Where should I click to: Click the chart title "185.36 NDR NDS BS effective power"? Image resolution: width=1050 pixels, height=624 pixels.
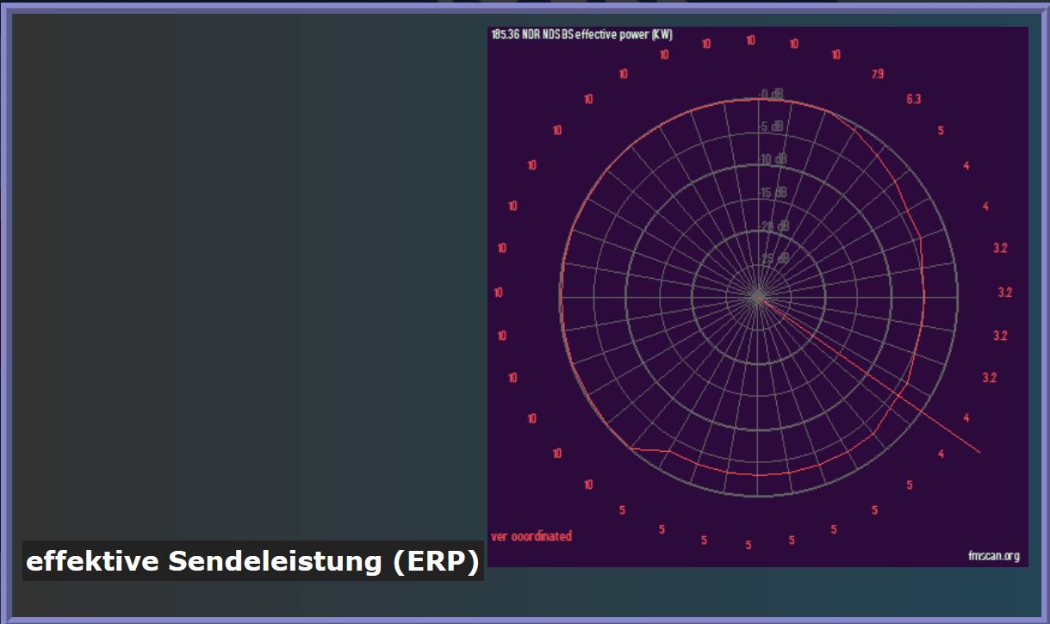[x=581, y=35]
